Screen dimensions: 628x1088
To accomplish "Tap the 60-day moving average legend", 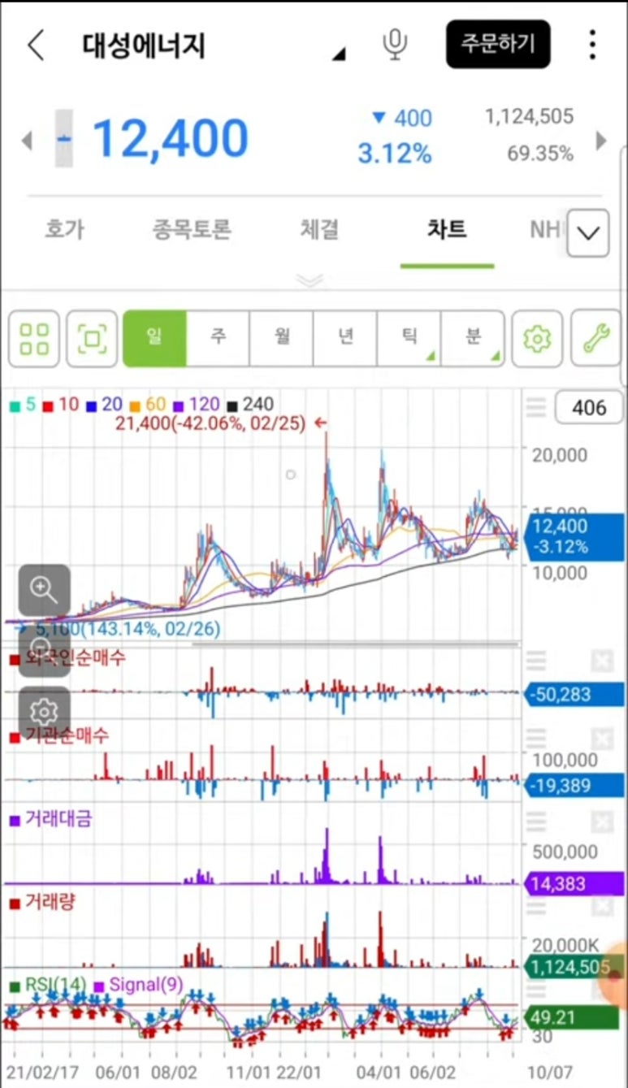I will [148, 404].
